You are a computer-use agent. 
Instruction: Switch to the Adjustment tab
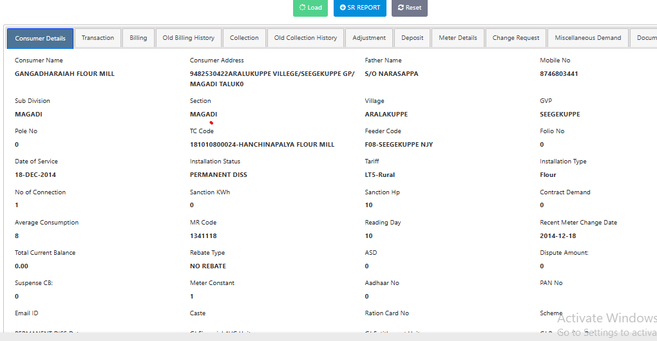pyautogui.click(x=369, y=38)
